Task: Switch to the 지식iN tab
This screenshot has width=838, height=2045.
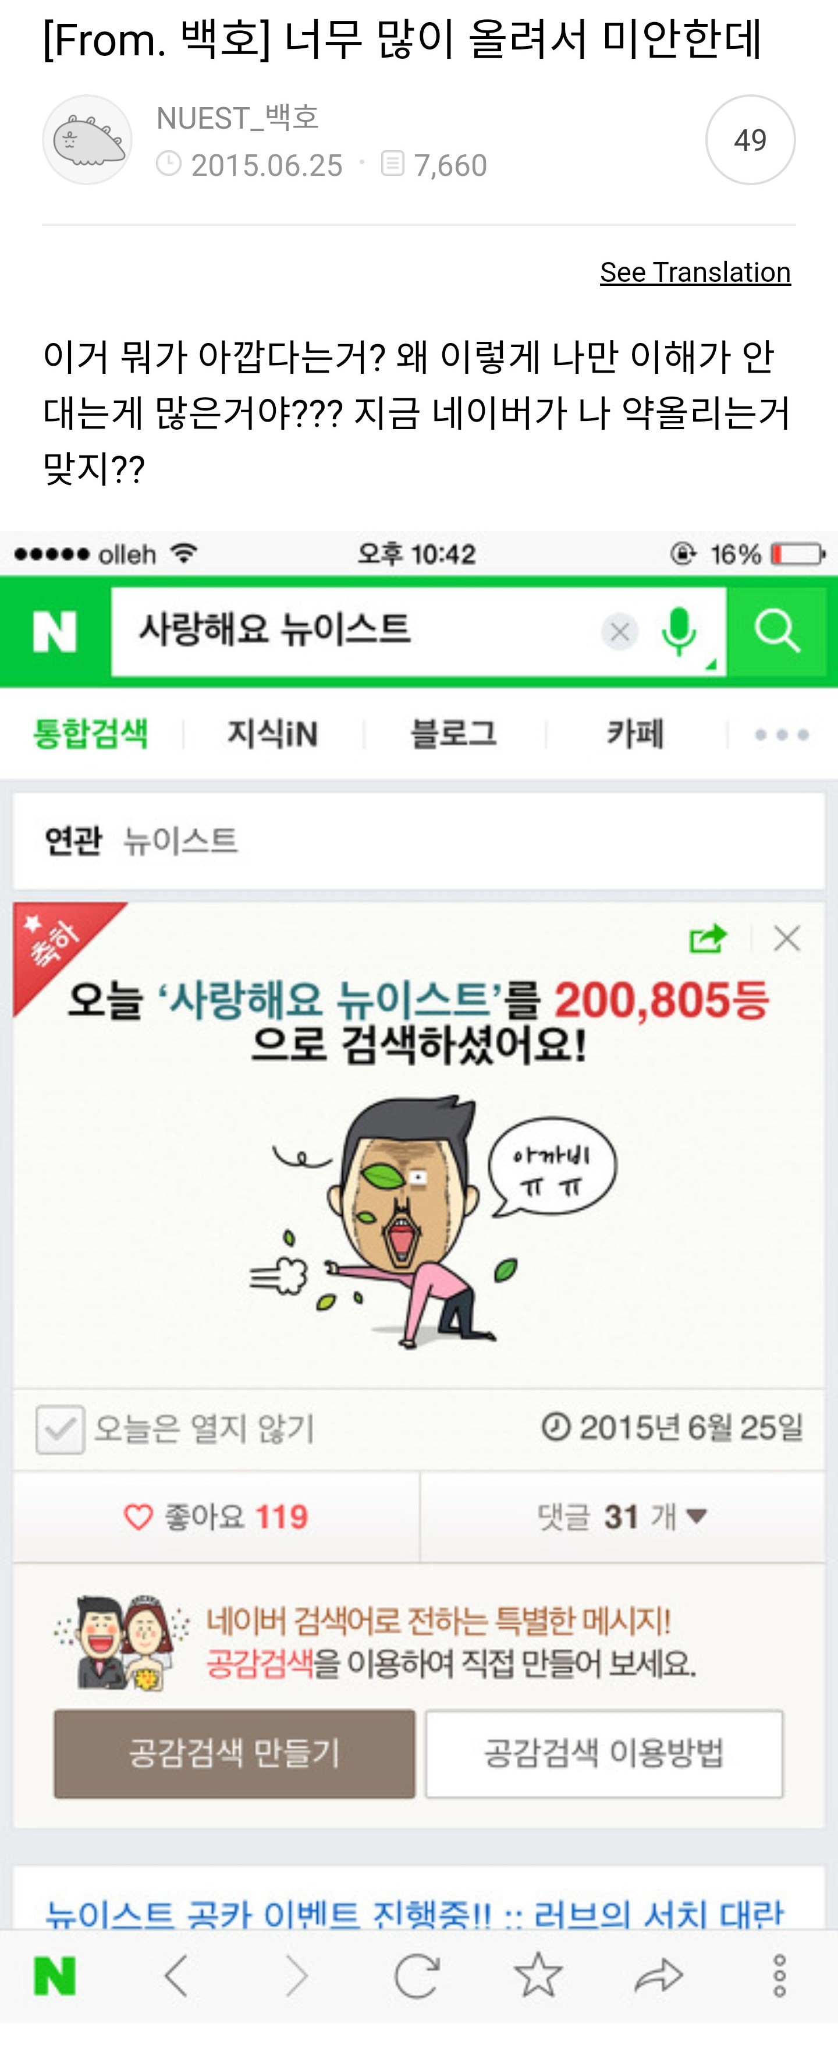Action: point(272,734)
